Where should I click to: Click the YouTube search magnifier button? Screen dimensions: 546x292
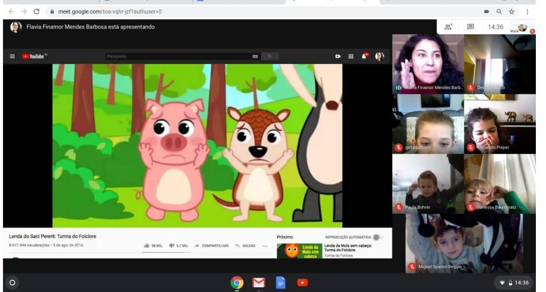tap(269, 56)
